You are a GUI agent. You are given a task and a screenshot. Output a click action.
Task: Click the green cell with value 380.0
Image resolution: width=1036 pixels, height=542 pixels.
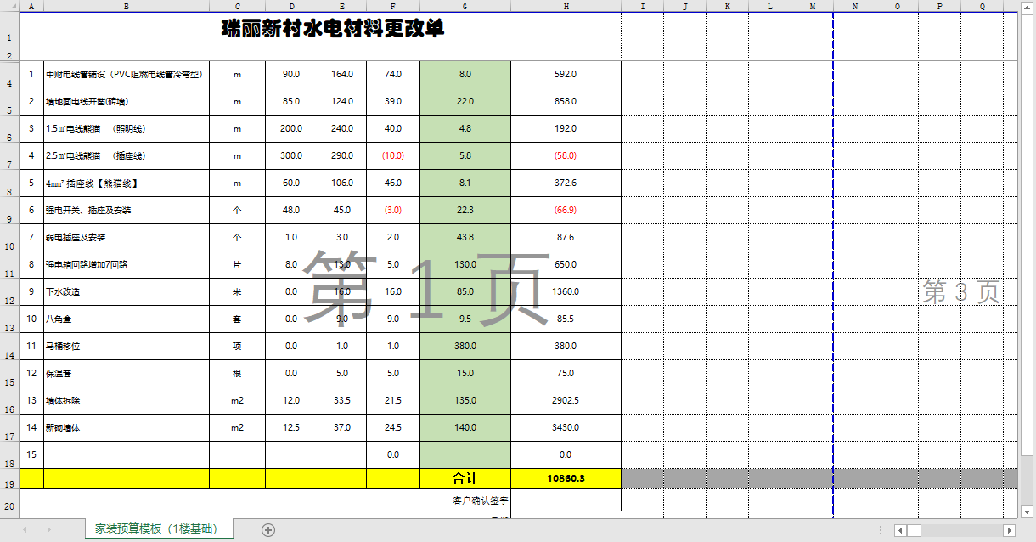(465, 346)
